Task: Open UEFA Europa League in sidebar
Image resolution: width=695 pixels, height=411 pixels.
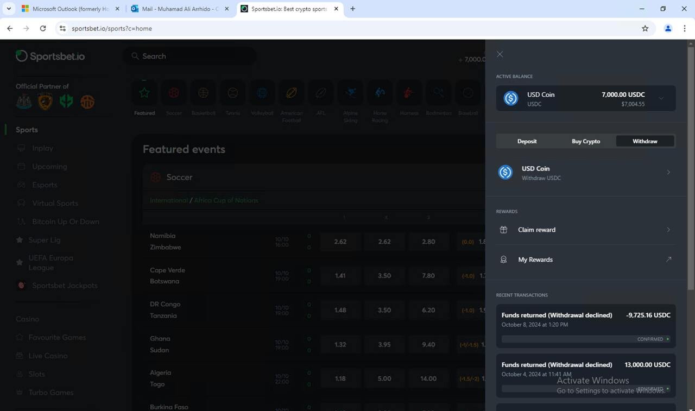Action: pos(50,263)
